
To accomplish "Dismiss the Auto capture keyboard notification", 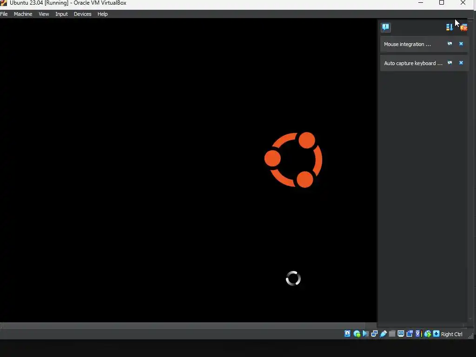I will [461, 63].
